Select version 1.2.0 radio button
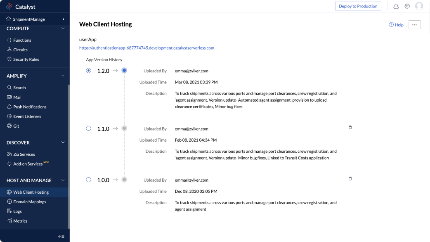Screen dimensions: 430x242 pyautogui.click(x=89, y=71)
